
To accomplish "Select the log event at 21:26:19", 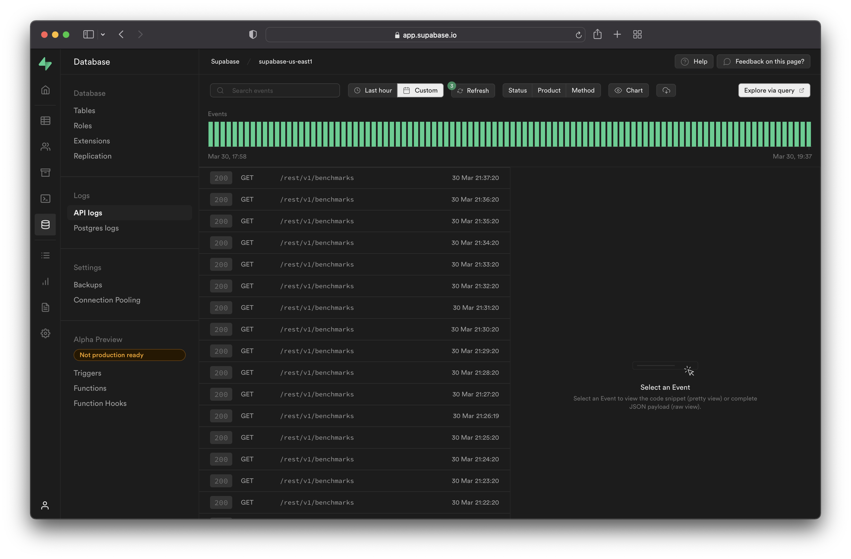I will pyautogui.click(x=355, y=416).
